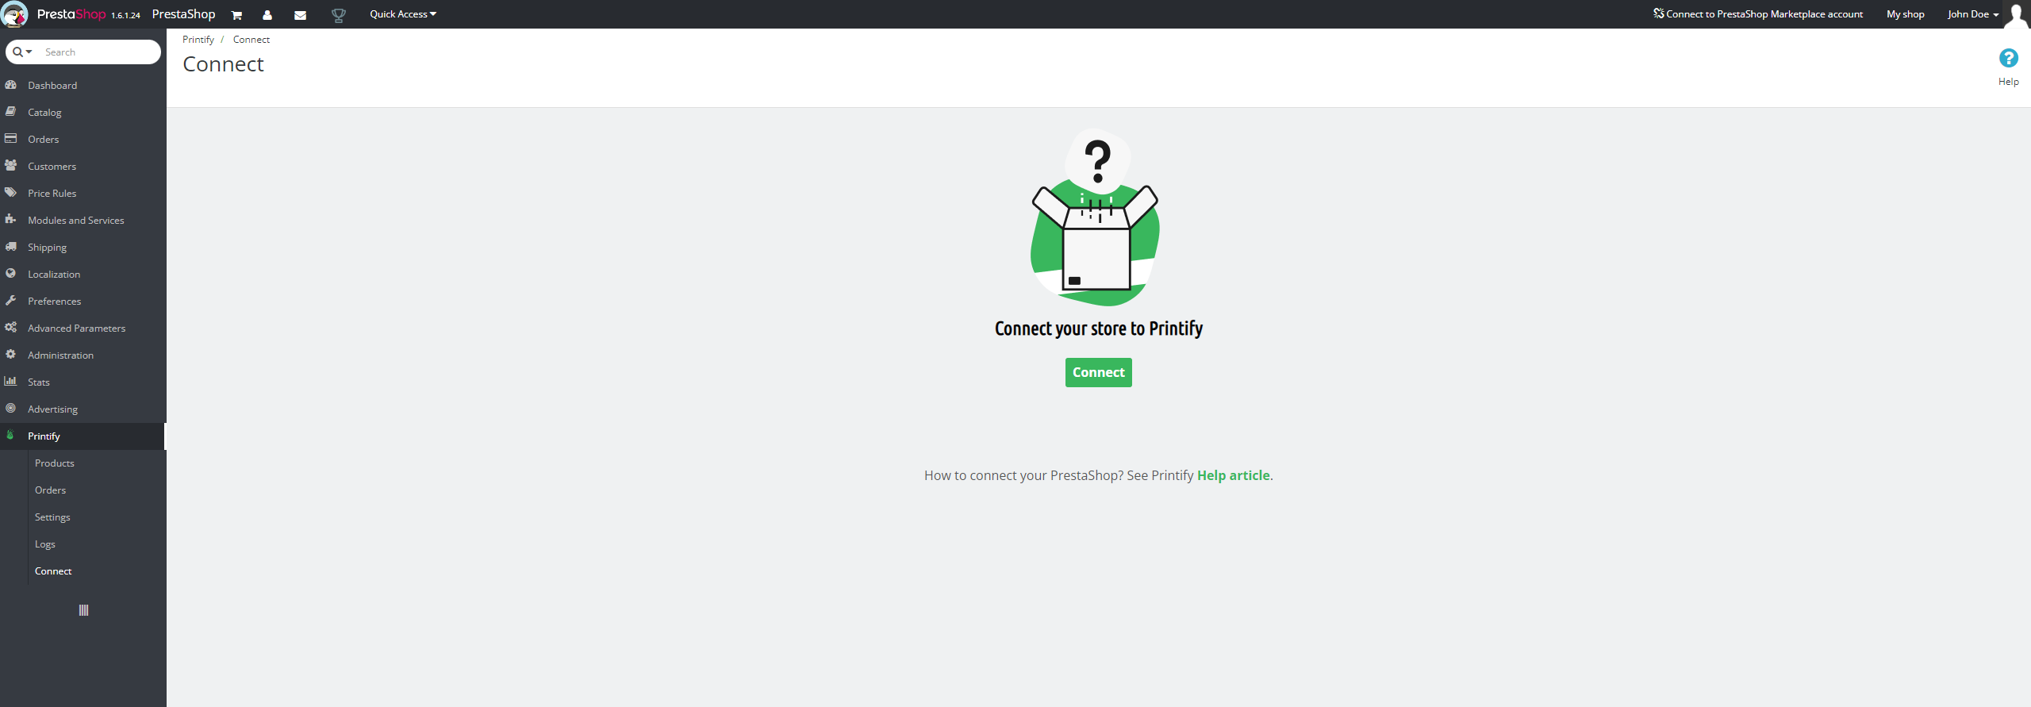The image size is (2031, 707).
Task: Open the Printify Help article link
Action: coord(1233,475)
